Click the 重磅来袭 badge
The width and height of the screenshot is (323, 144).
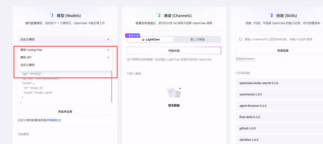132,35
